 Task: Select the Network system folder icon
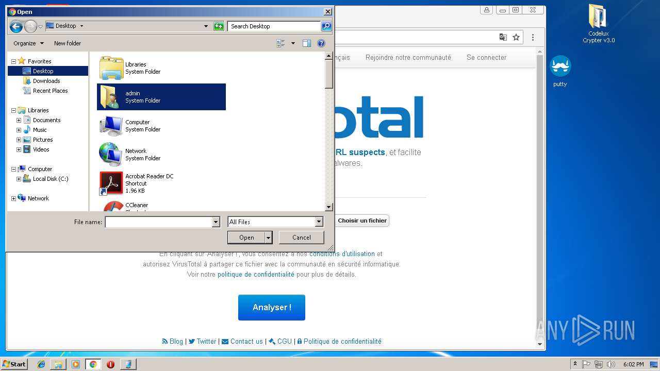click(x=111, y=155)
